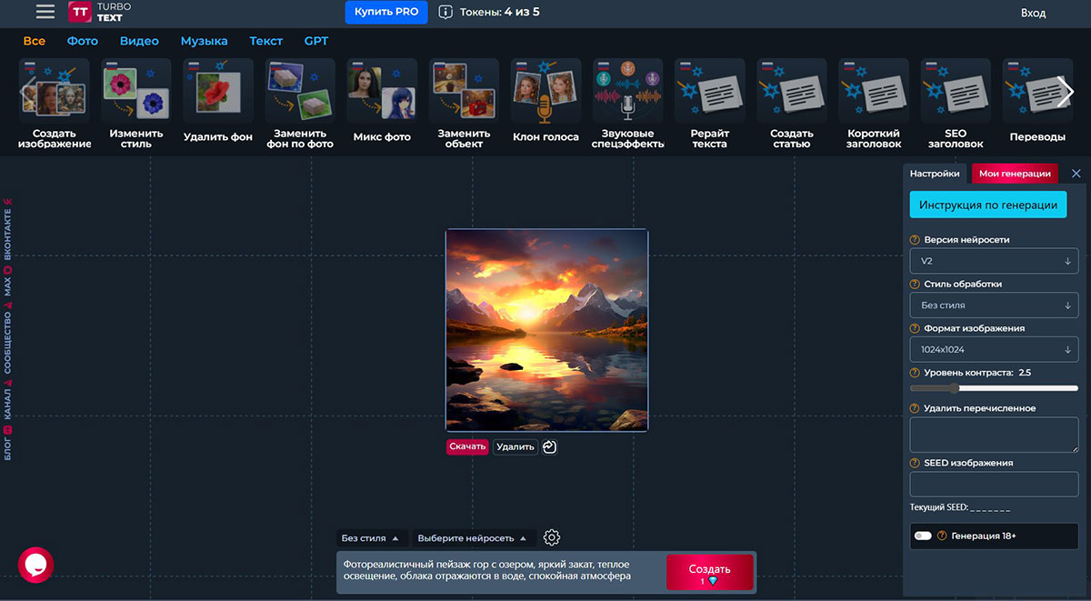This screenshot has height=601, width=1091.
Task: Click the 'Создать изображение' tool icon
Action: tap(55, 91)
